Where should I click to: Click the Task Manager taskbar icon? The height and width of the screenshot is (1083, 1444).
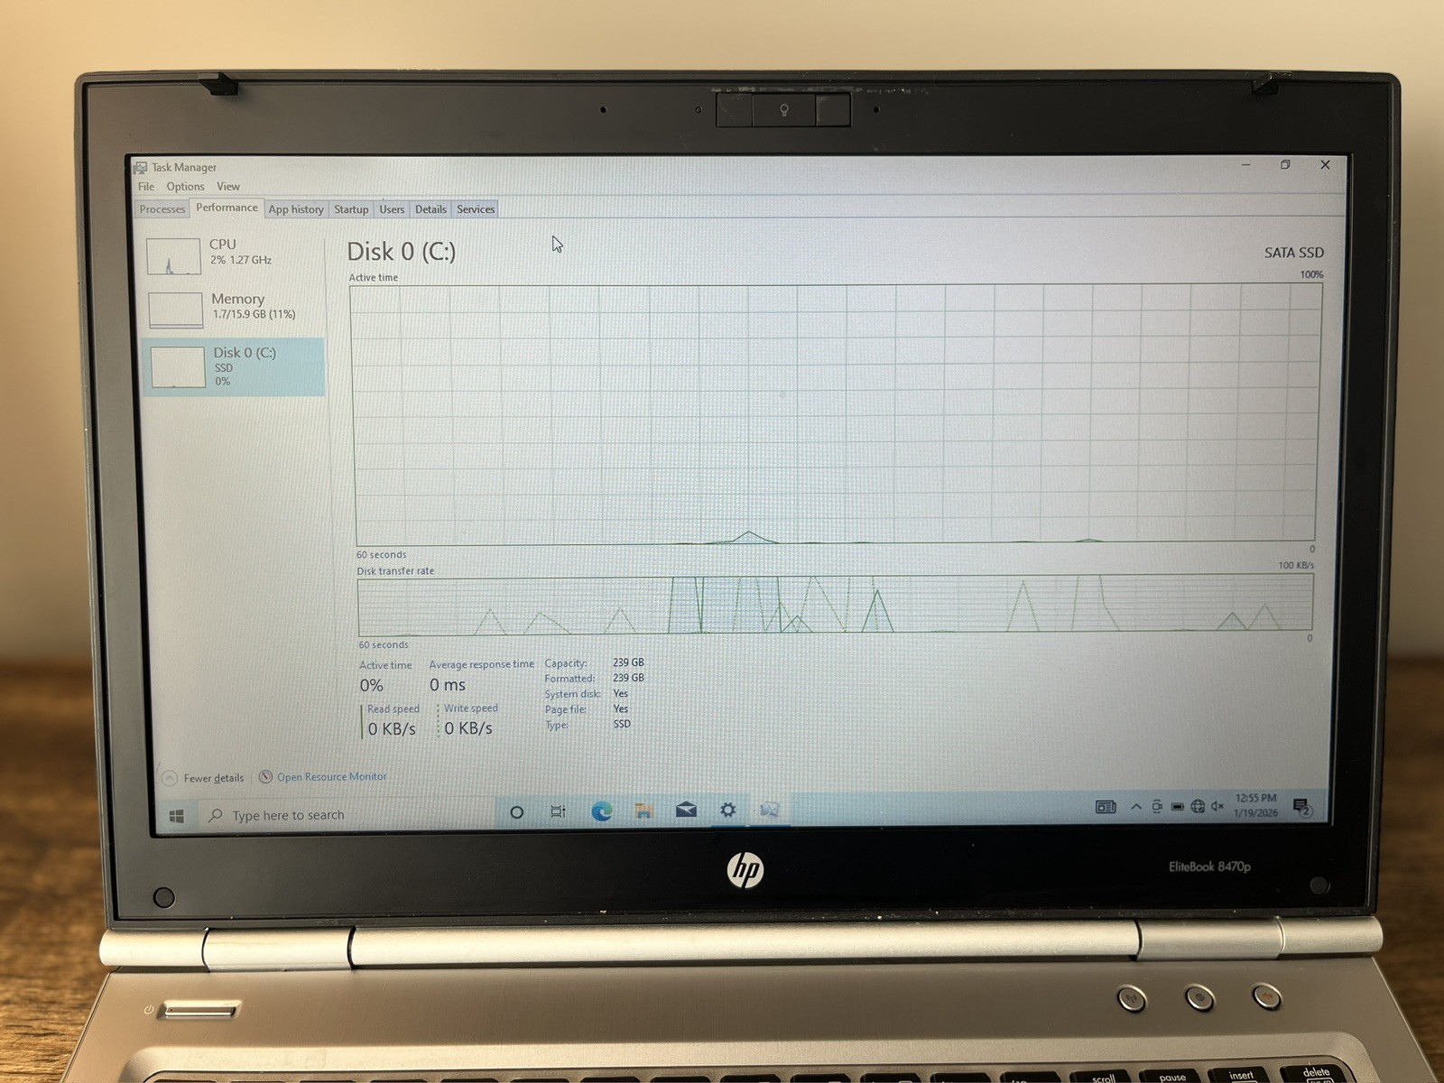click(x=769, y=810)
